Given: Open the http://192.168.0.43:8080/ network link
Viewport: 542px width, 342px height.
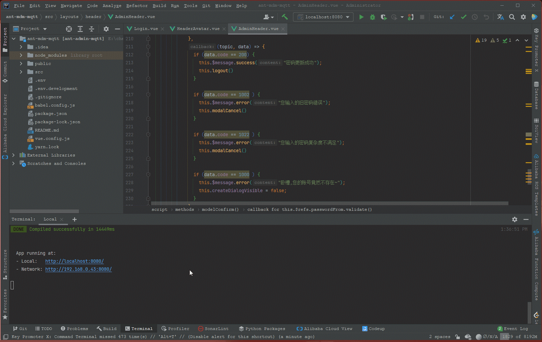Looking at the screenshot, I should click(79, 269).
